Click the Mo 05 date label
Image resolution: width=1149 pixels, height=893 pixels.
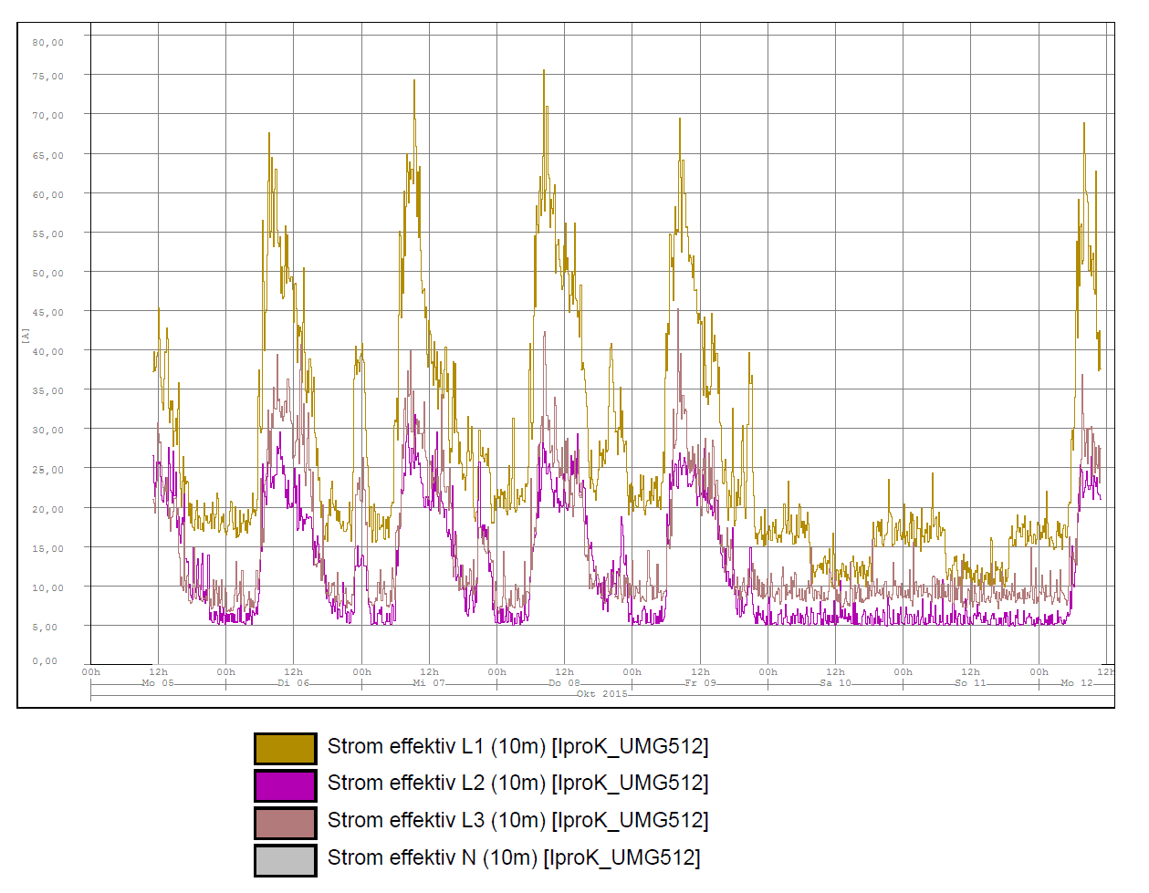click(x=158, y=682)
